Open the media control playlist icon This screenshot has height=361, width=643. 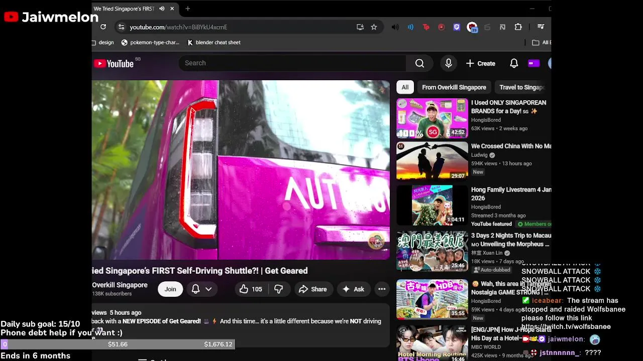[x=541, y=27]
